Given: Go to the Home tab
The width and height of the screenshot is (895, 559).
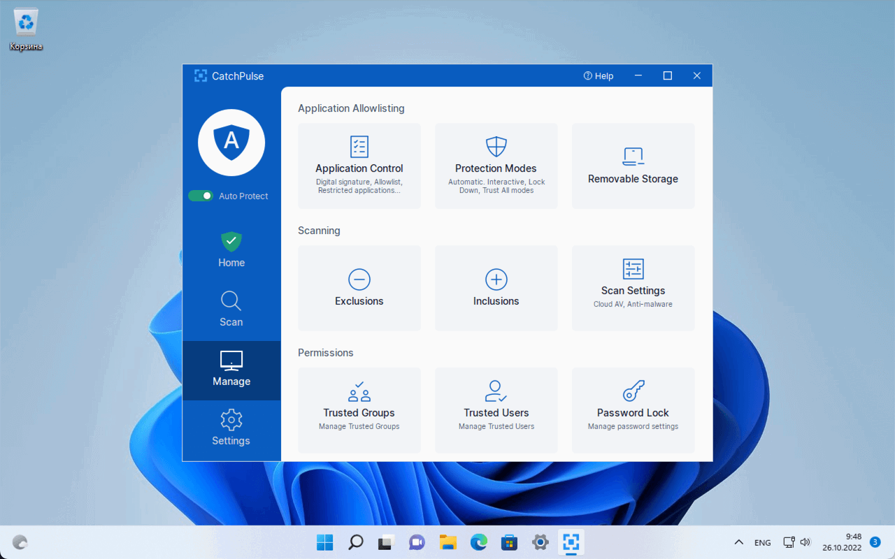Looking at the screenshot, I should pyautogui.click(x=231, y=250).
